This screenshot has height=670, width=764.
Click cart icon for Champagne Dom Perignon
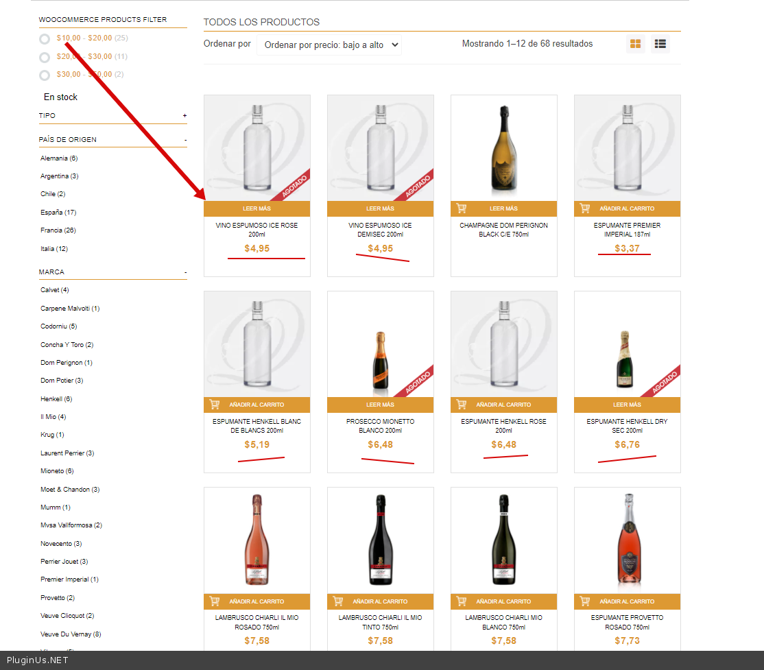(x=462, y=208)
